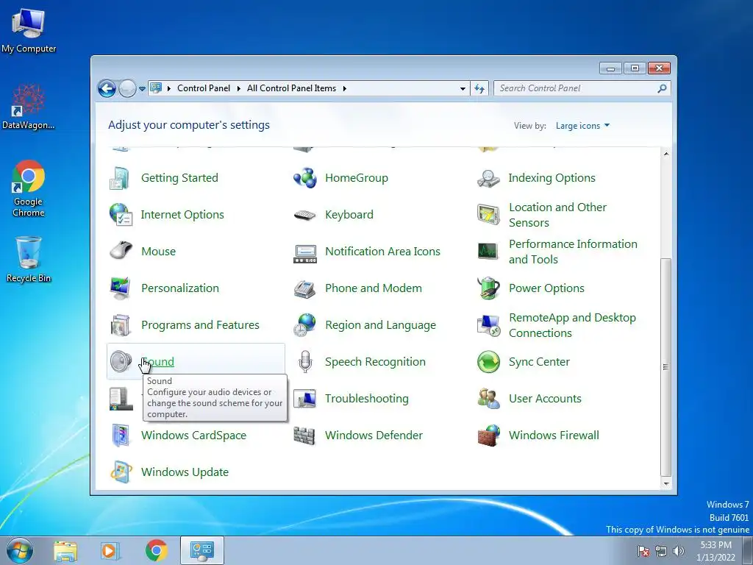Open the User Accounts people icon
Image resolution: width=753 pixels, height=565 pixels.
point(488,399)
